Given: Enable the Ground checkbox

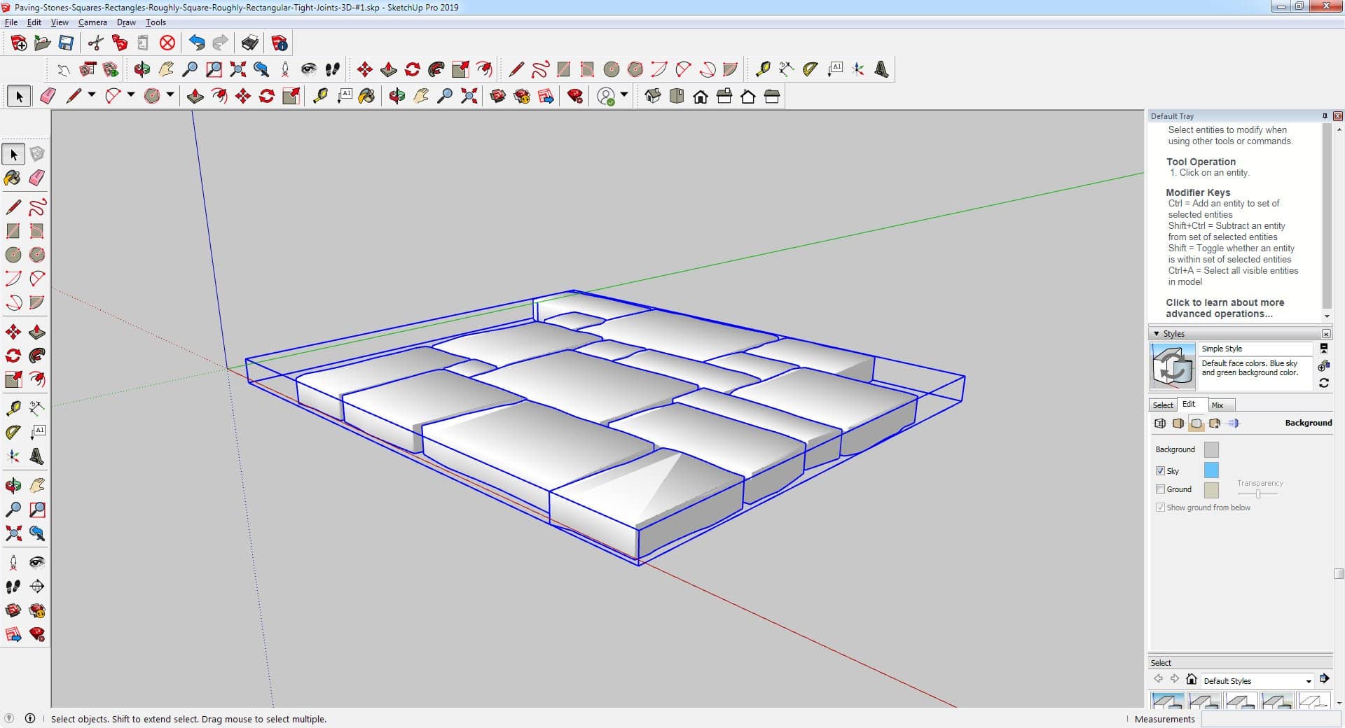Looking at the screenshot, I should 1160,489.
